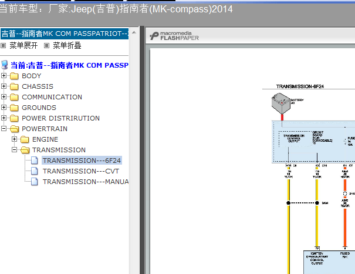This screenshot has width=355, height=274.
Task: Click the Macromedia FlashPaper logo
Action: 174,36
